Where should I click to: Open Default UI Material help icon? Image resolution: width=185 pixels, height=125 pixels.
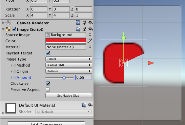point(84,105)
